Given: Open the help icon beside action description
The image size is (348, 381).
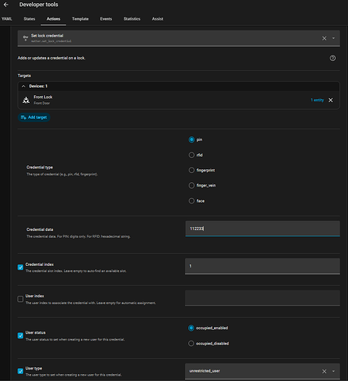Looking at the screenshot, I should coord(333,58).
